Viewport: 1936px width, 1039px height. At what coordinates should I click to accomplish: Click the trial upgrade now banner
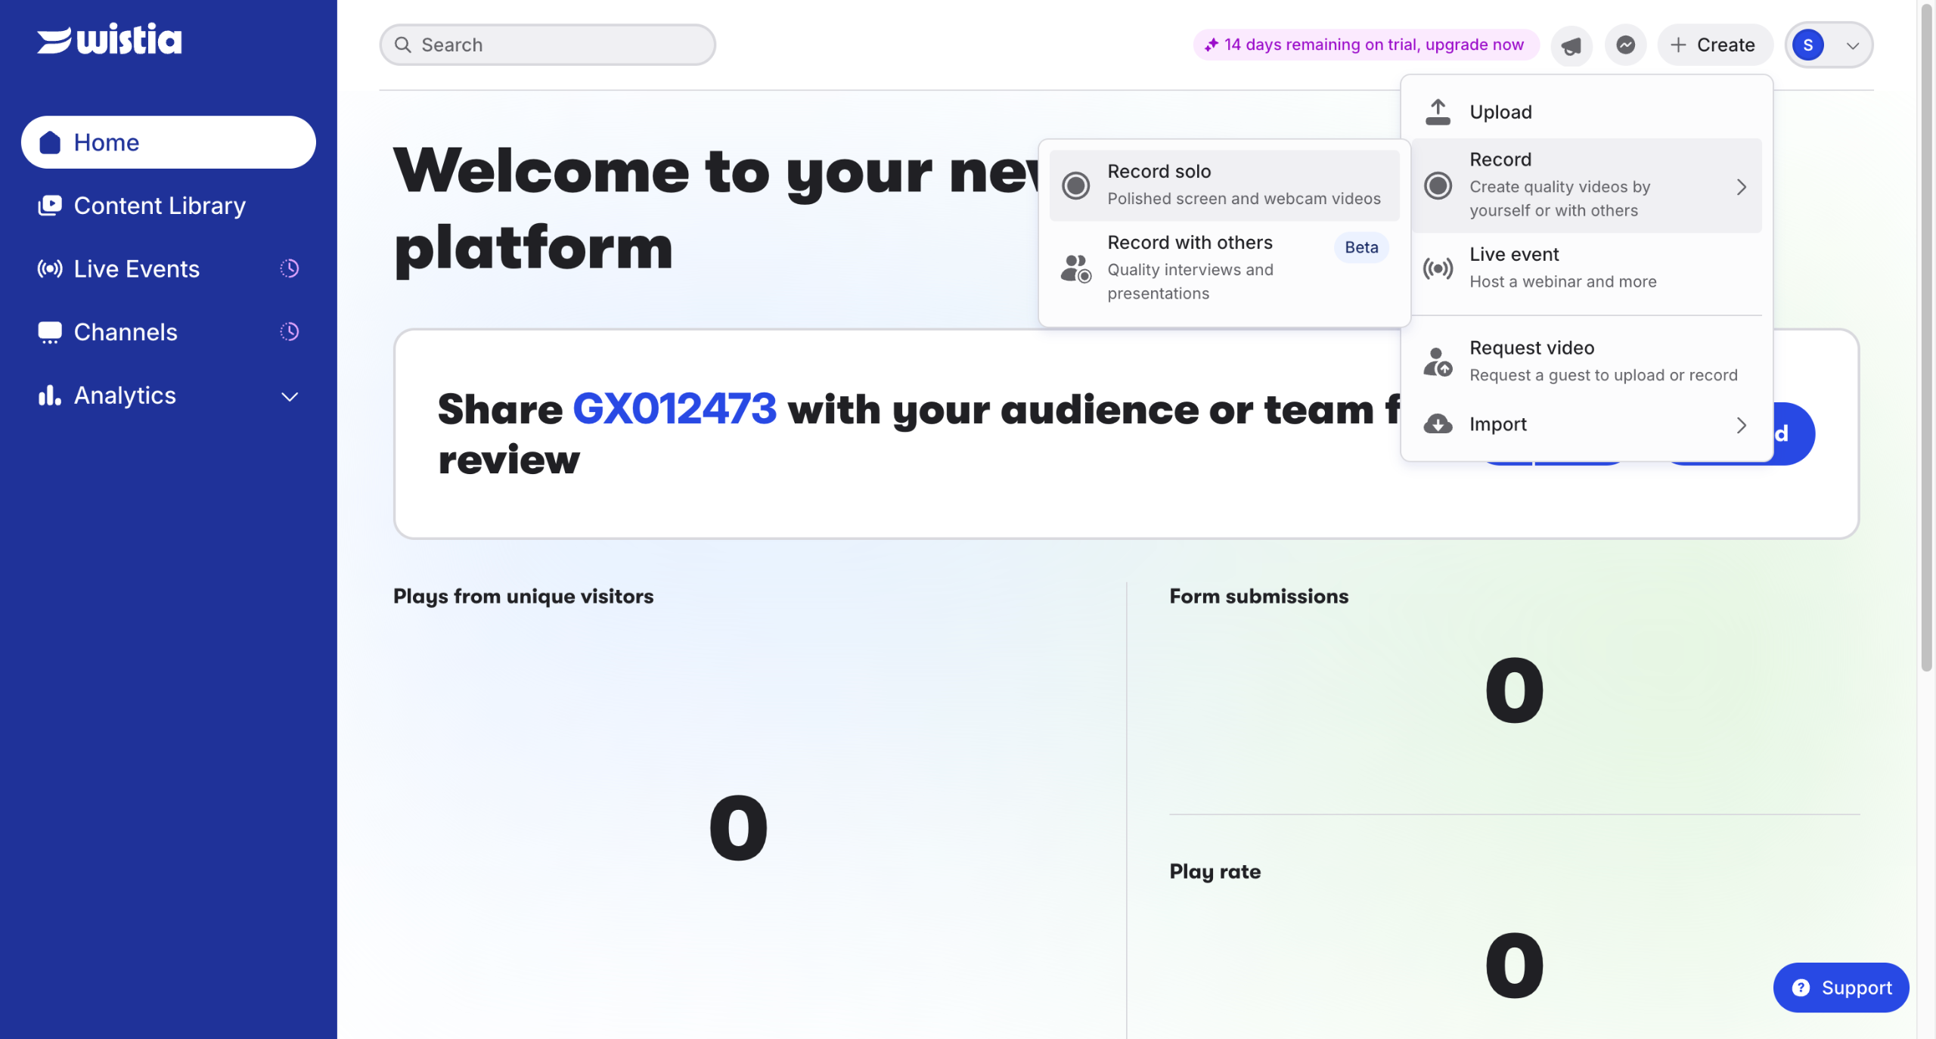coord(1365,45)
